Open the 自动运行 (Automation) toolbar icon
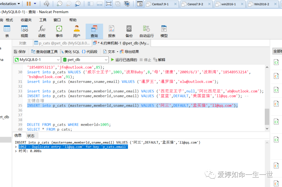The width and height of the screenshot is (282, 187). [146, 31]
